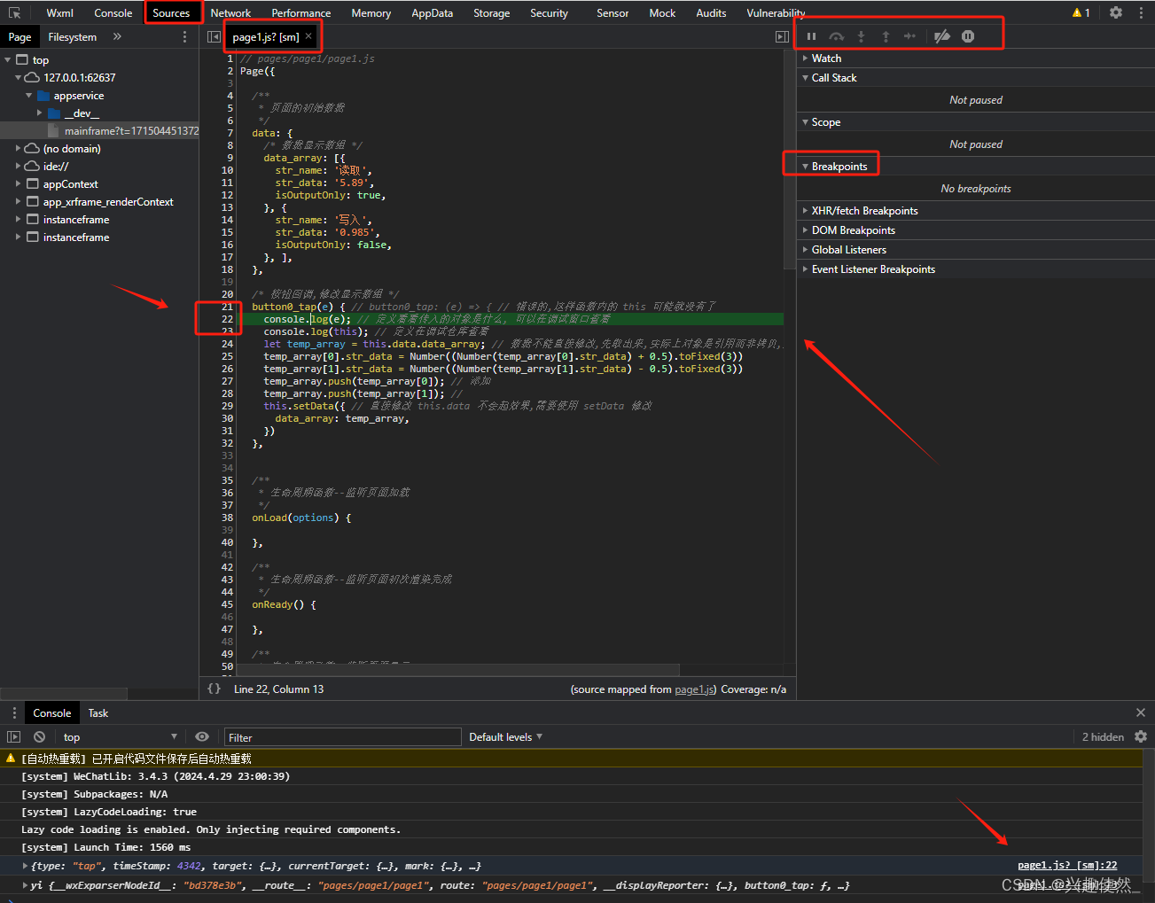Viewport: 1155px width, 903px height.
Task: Click the 2 hidden messages label
Action: coord(1103,736)
